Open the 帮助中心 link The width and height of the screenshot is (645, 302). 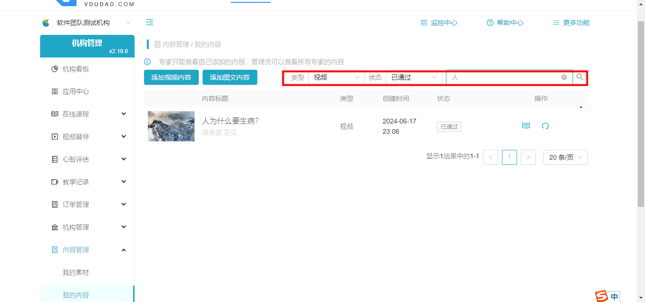click(x=510, y=23)
